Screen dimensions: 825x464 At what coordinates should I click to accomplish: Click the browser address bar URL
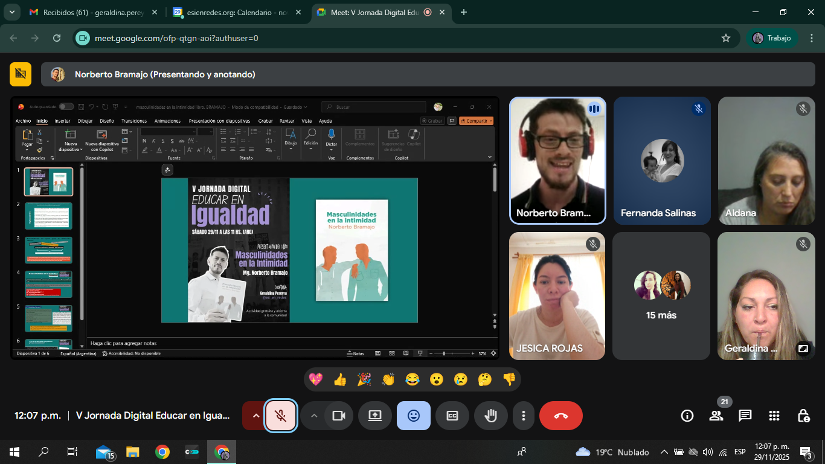pos(176,38)
